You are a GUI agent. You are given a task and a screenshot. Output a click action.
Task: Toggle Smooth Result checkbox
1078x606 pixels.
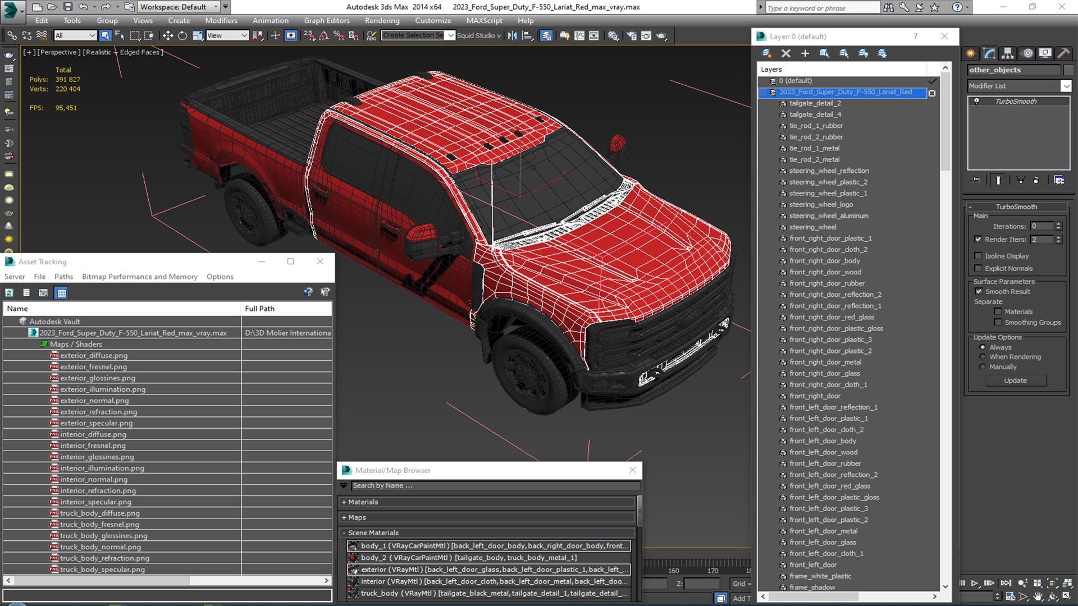pos(979,291)
